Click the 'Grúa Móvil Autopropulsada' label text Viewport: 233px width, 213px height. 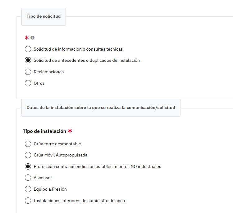(61, 155)
